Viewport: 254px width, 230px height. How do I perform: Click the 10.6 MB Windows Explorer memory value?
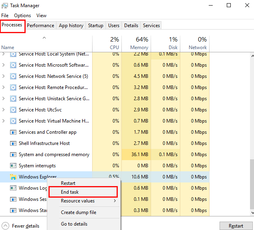click(140, 177)
